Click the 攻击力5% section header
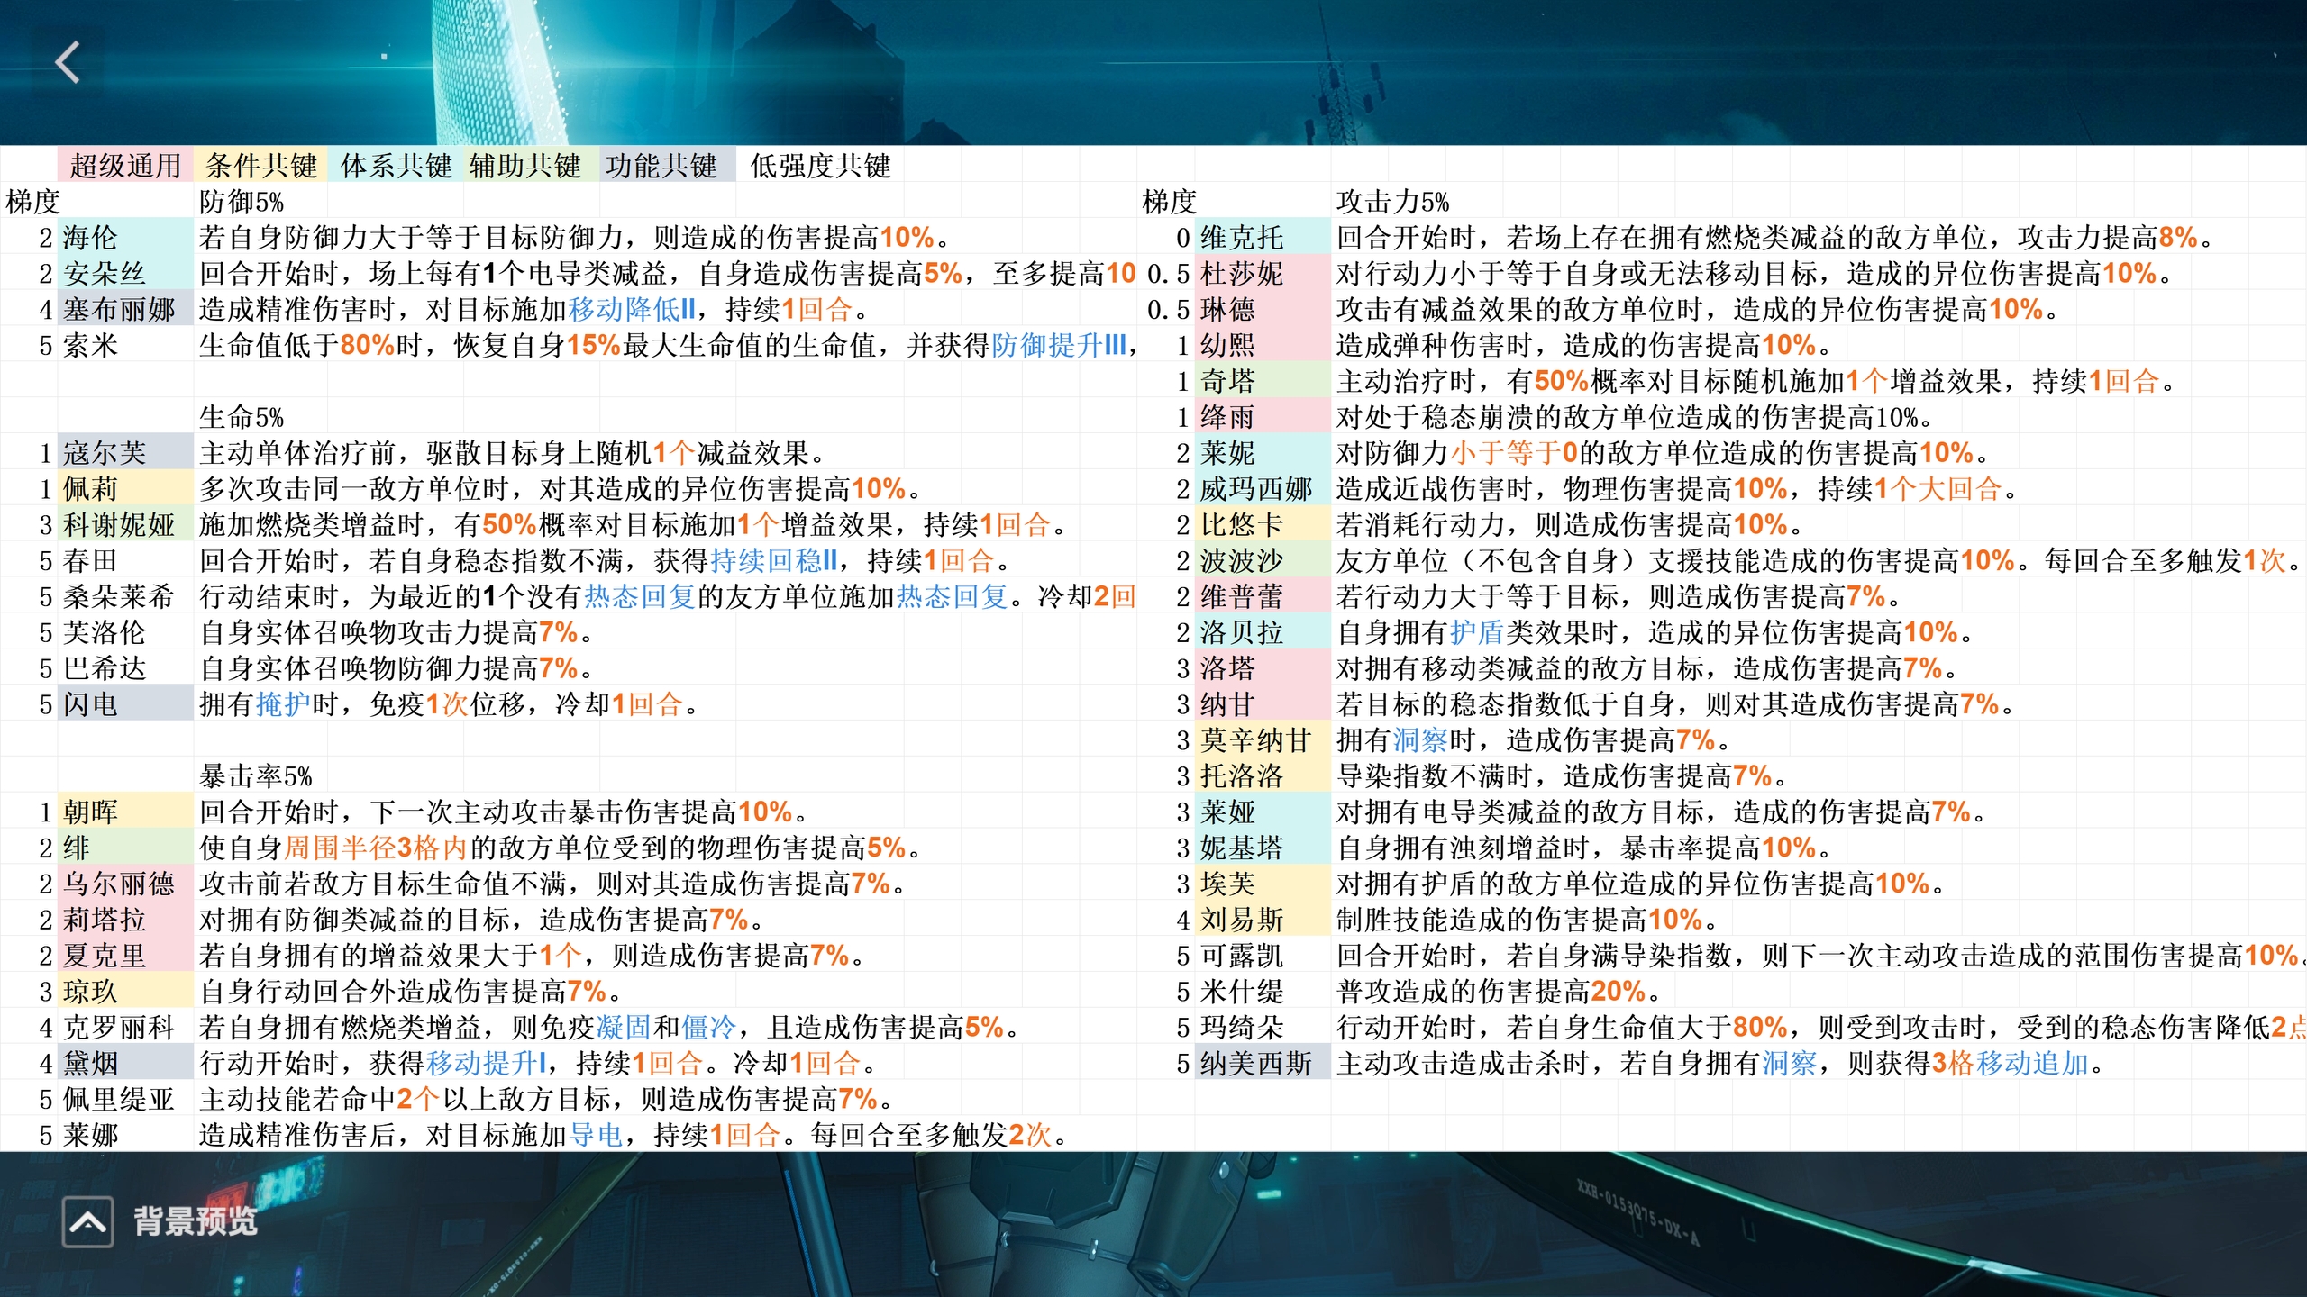This screenshot has height=1297, width=2307. click(x=1392, y=202)
